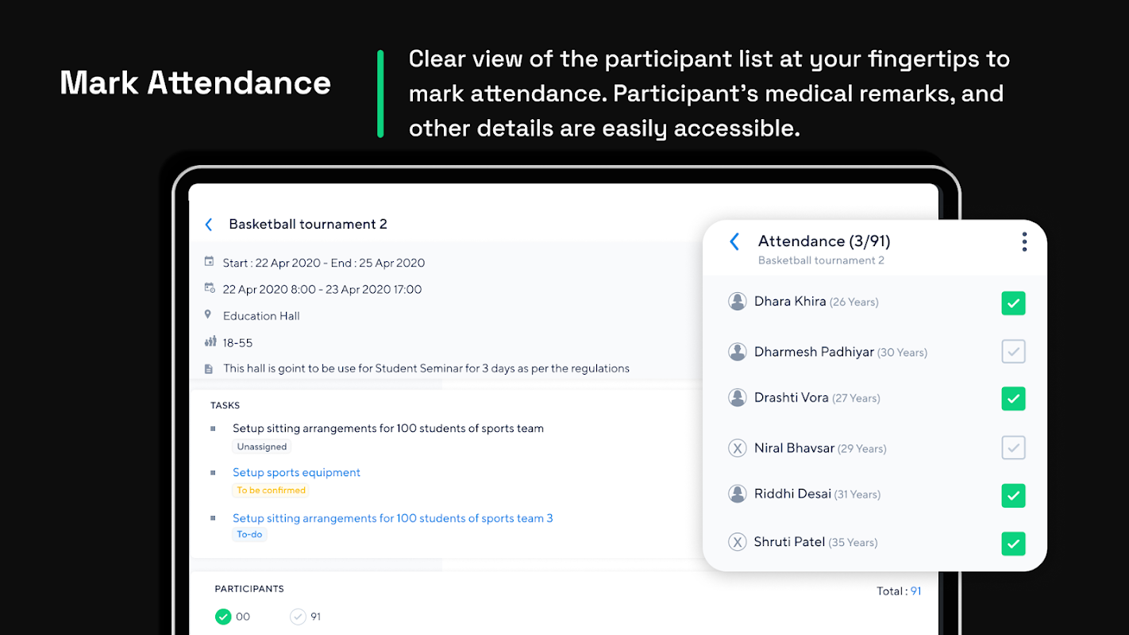Uncheck attendance for Riddhi Desai

pos(1013,495)
